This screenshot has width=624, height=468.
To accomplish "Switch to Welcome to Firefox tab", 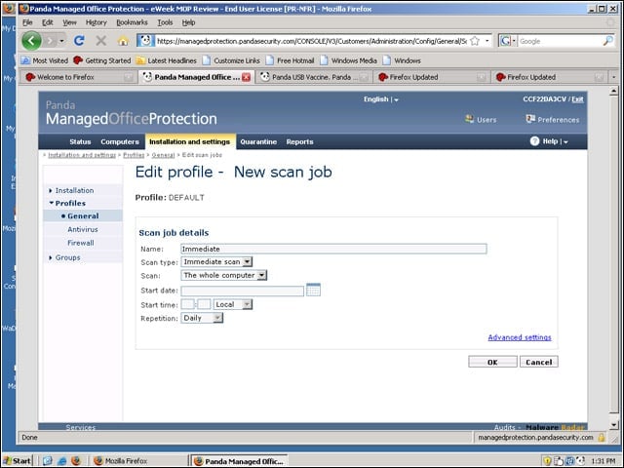I will [x=78, y=77].
